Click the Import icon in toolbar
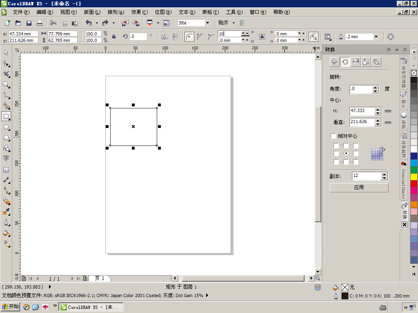 (125, 23)
